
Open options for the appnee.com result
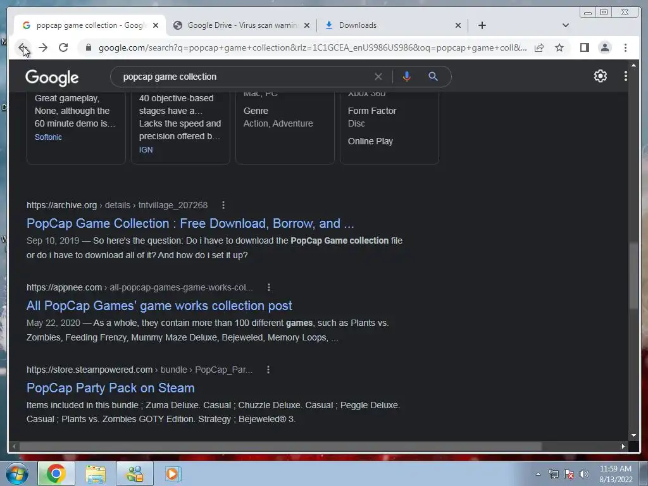[268, 287]
